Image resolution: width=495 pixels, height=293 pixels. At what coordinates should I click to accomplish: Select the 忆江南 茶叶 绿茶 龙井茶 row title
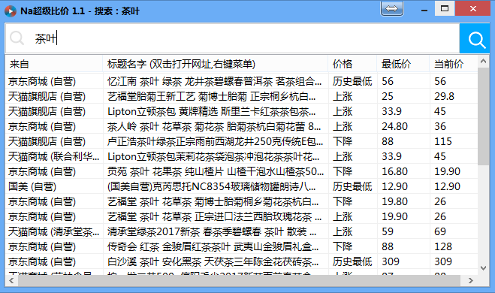(215, 81)
